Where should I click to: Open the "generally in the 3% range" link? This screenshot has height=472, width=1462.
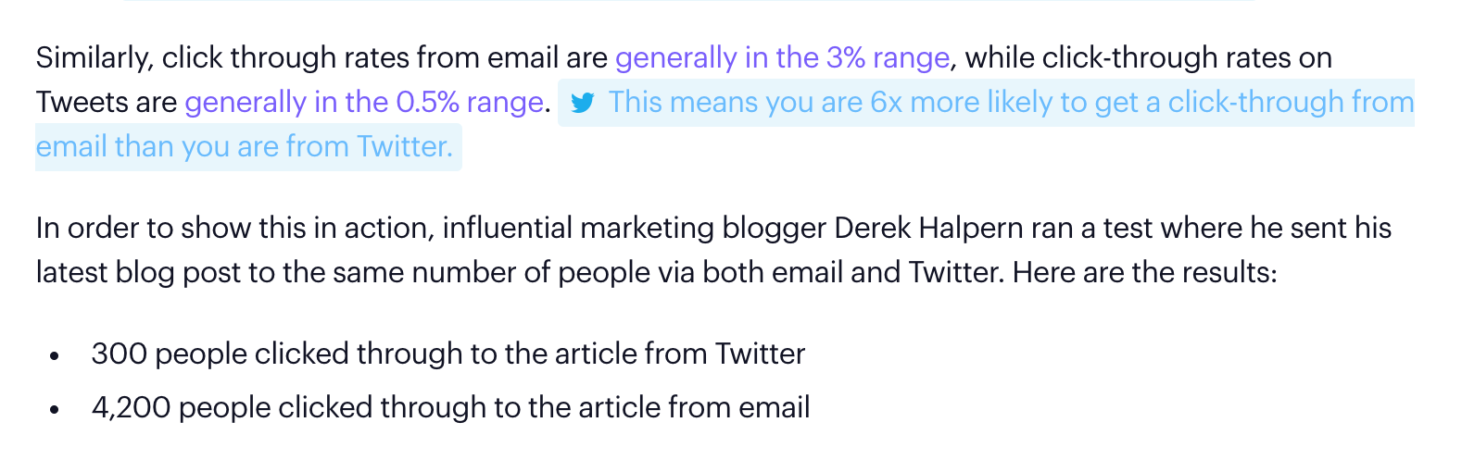coord(783,57)
